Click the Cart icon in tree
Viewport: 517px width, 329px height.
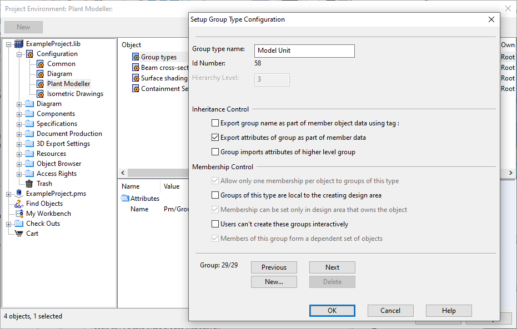coord(19,234)
